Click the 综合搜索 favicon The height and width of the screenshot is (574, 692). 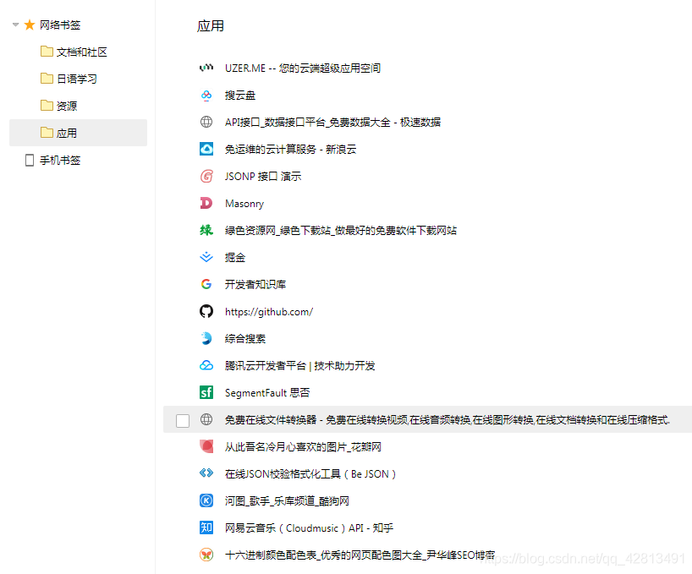pyautogui.click(x=206, y=339)
